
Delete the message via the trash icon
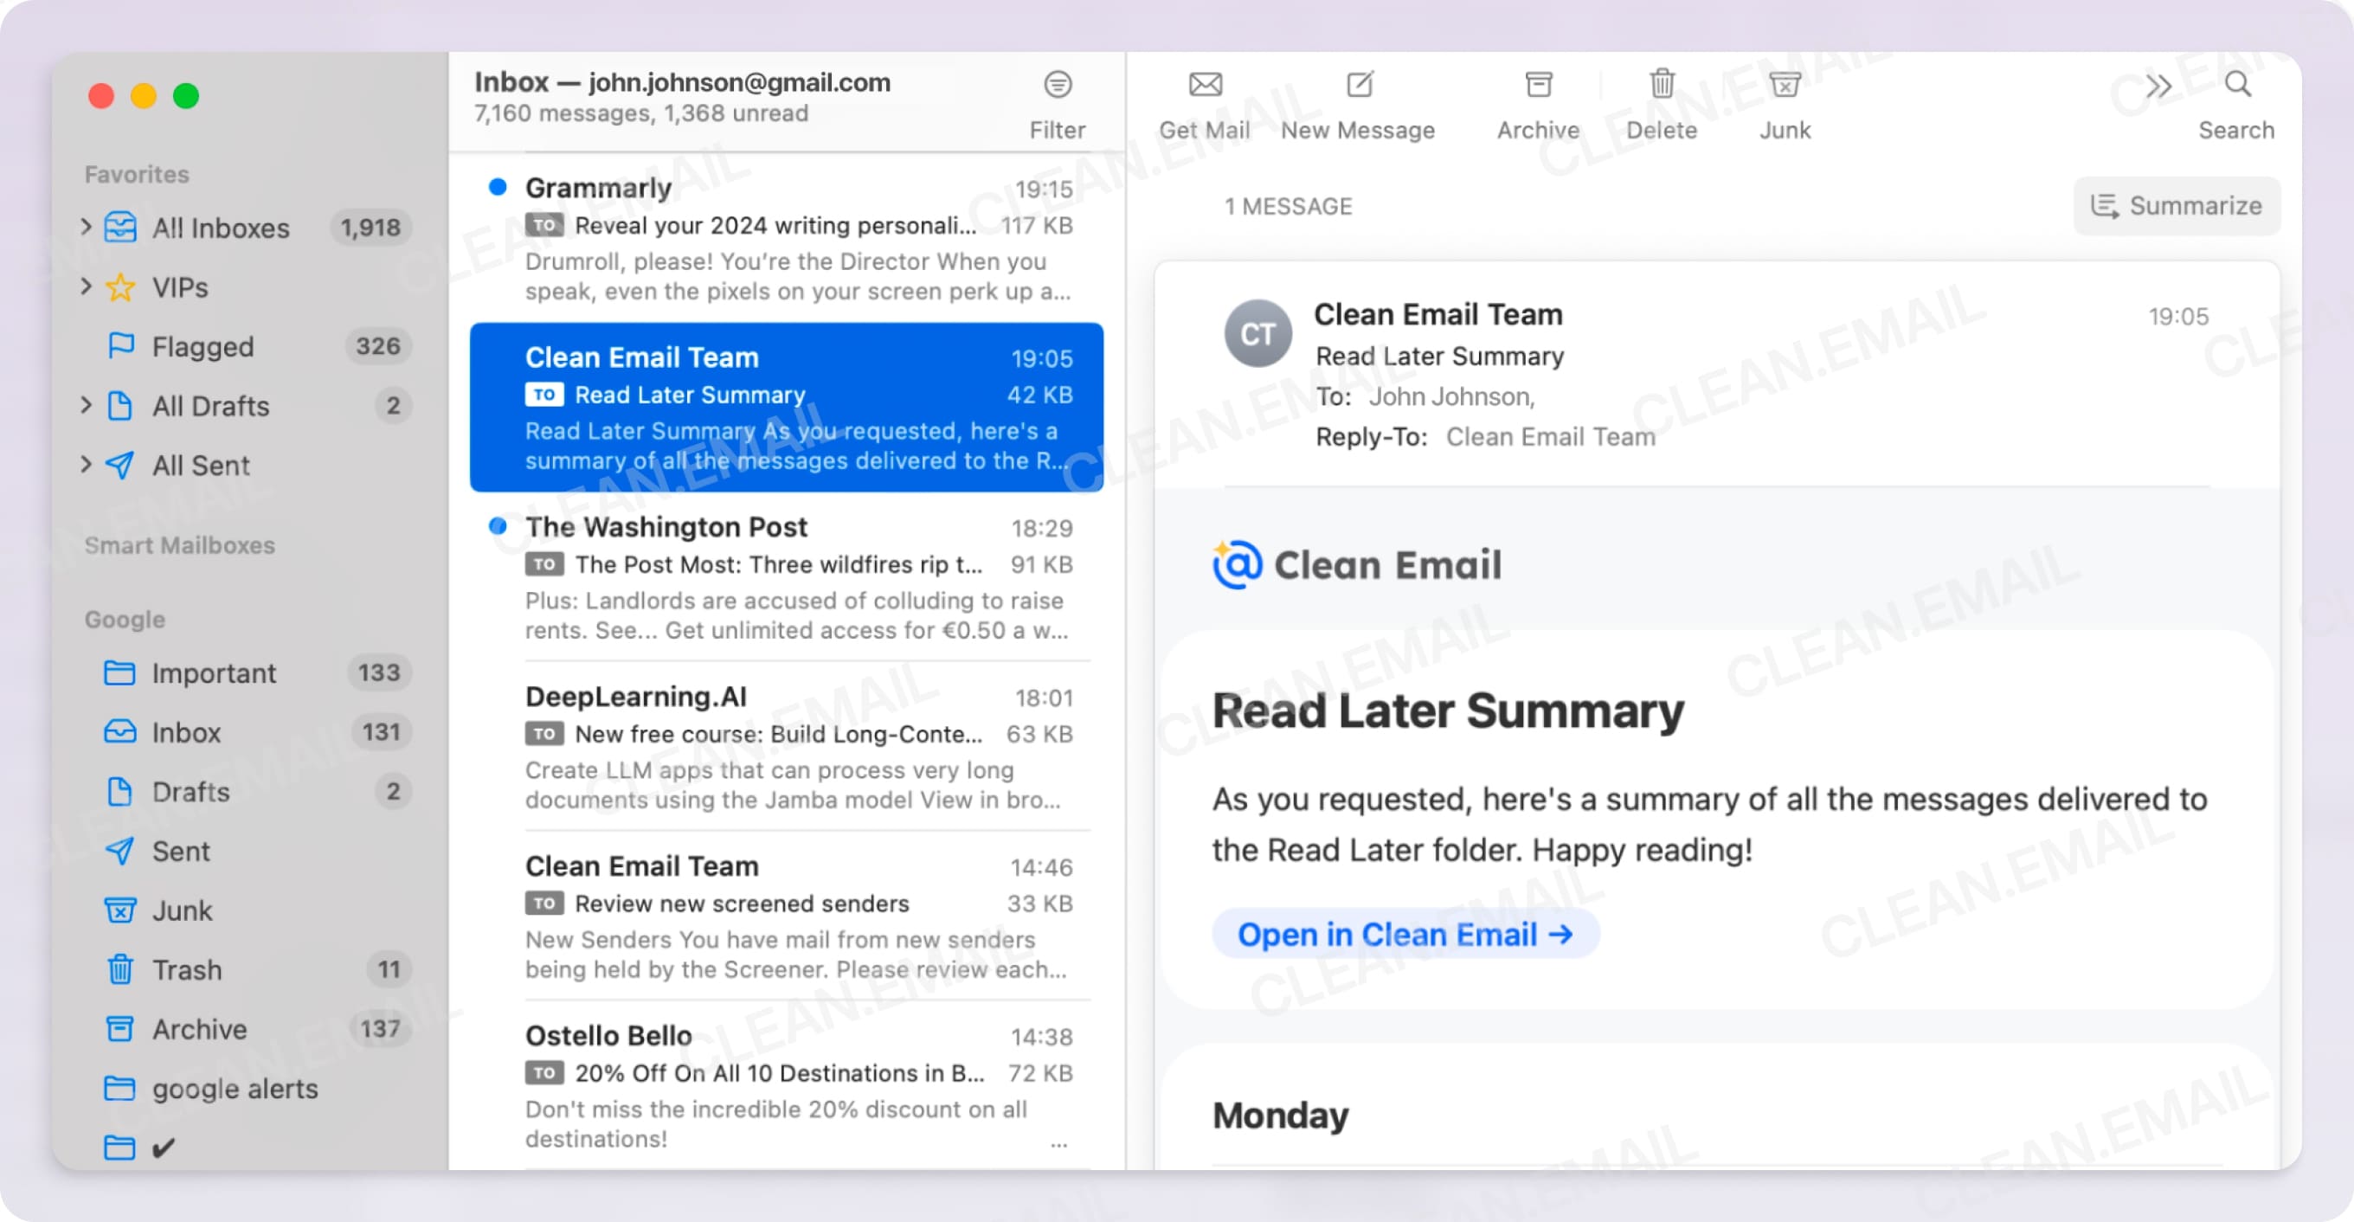1663,87
